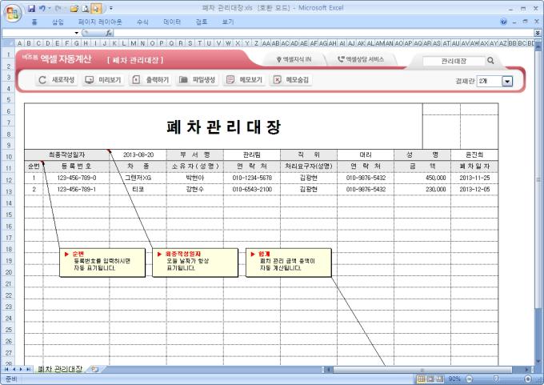
Task: Click the Redo arrow icon
Action: click(58, 8)
